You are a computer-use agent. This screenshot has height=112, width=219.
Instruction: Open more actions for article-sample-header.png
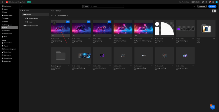pyautogui.click(x=89, y=66)
